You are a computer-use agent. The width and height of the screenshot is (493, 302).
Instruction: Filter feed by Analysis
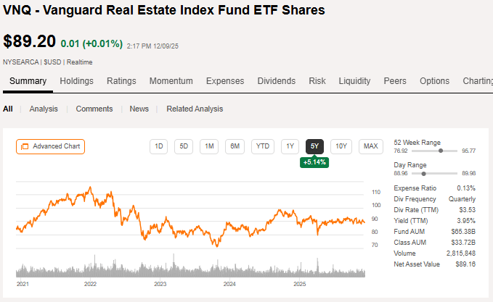44,109
